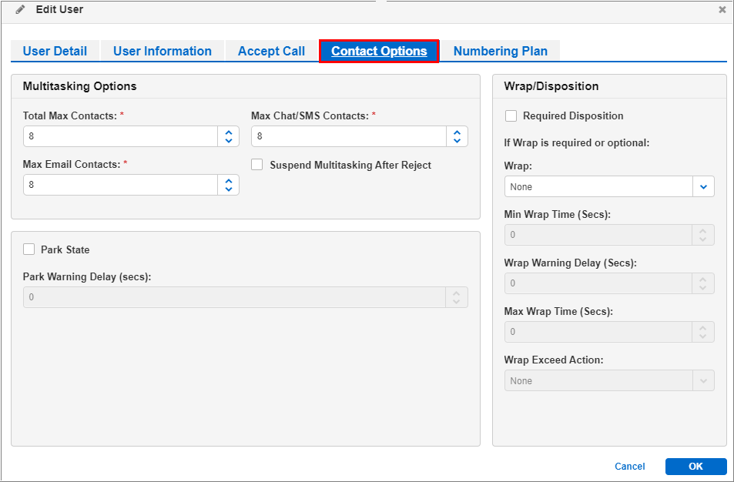Click the pencil Edit User icon
The height and width of the screenshot is (482, 734).
[x=20, y=9]
